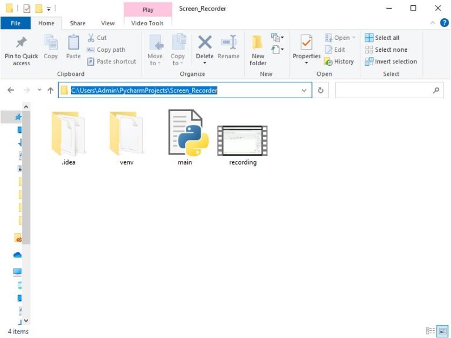The image size is (451, 338).
Task: Switch to large icons view layout
Action: click(442, 331)
